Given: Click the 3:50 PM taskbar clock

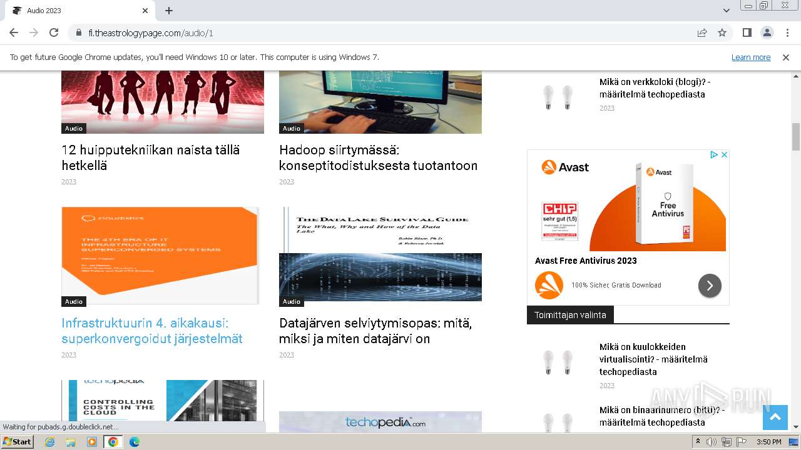Looking at the screenshot, I should [768, 442].
